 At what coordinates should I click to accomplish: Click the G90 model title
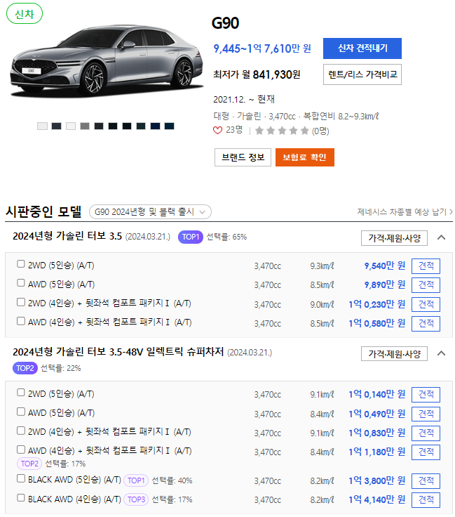(225, 23)
